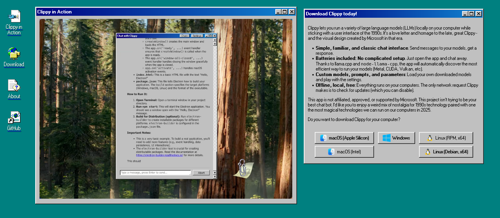Click the chat scrollbar's up arrow
This screenshot has width=500, height=218.
[x=215, y=40]
